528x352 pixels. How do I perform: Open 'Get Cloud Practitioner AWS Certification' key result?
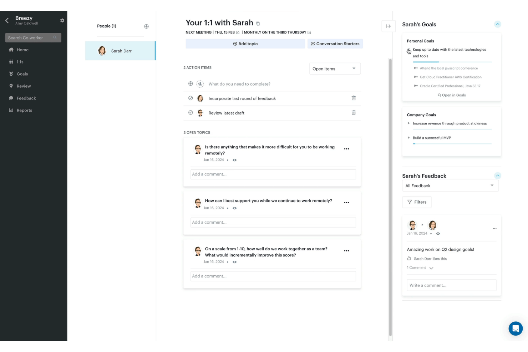point(451,77)
